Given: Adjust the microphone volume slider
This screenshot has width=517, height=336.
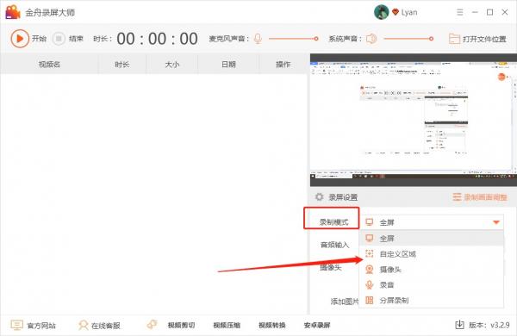Looking at the screenshot, I should [x=293, y=39].
